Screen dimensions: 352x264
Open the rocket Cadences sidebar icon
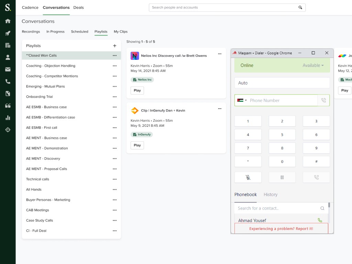[x=8, y=33]
